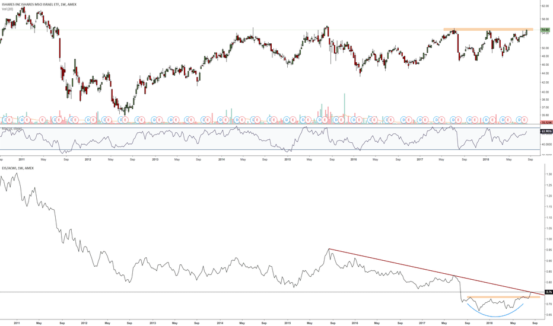
Task: Click the dividend marker aligned with 2015 label
Action: [287, 120]
